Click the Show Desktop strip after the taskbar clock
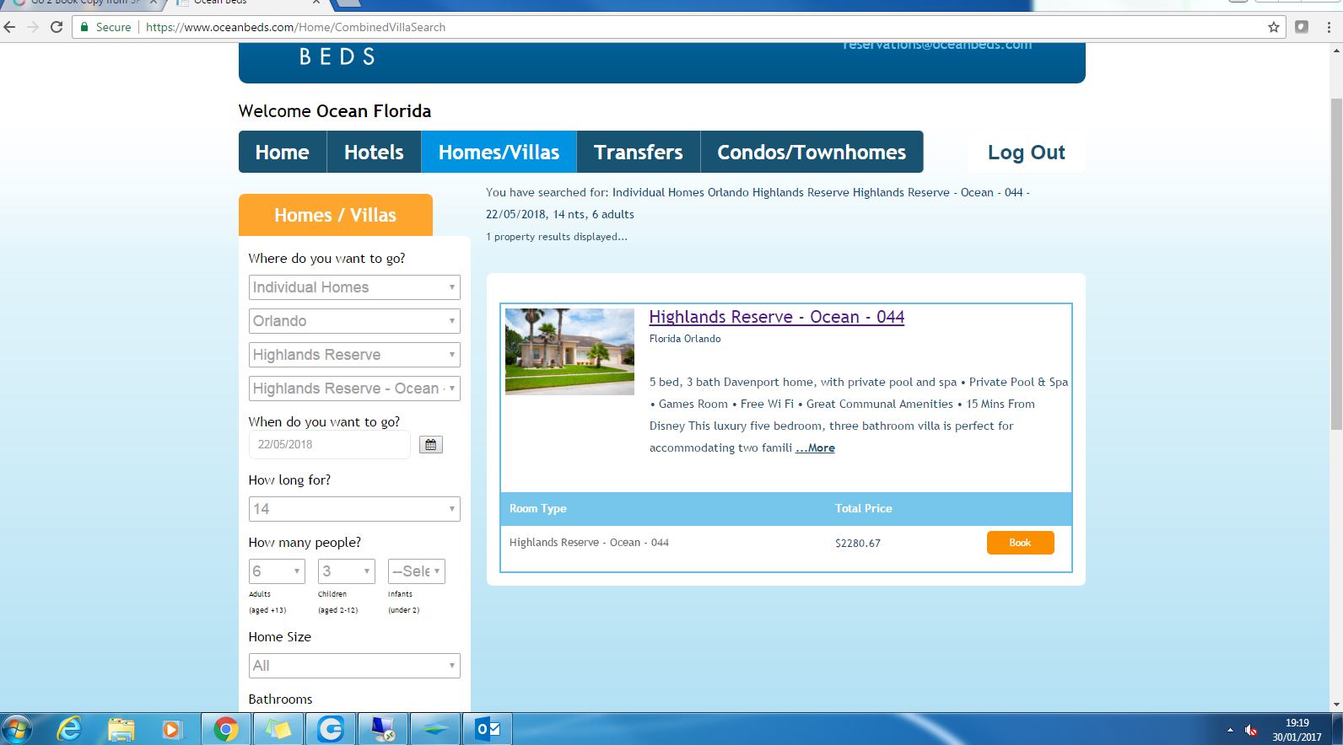This screenshot has height=745, width=1343. pyautogui.click(x=1337, y=729)
